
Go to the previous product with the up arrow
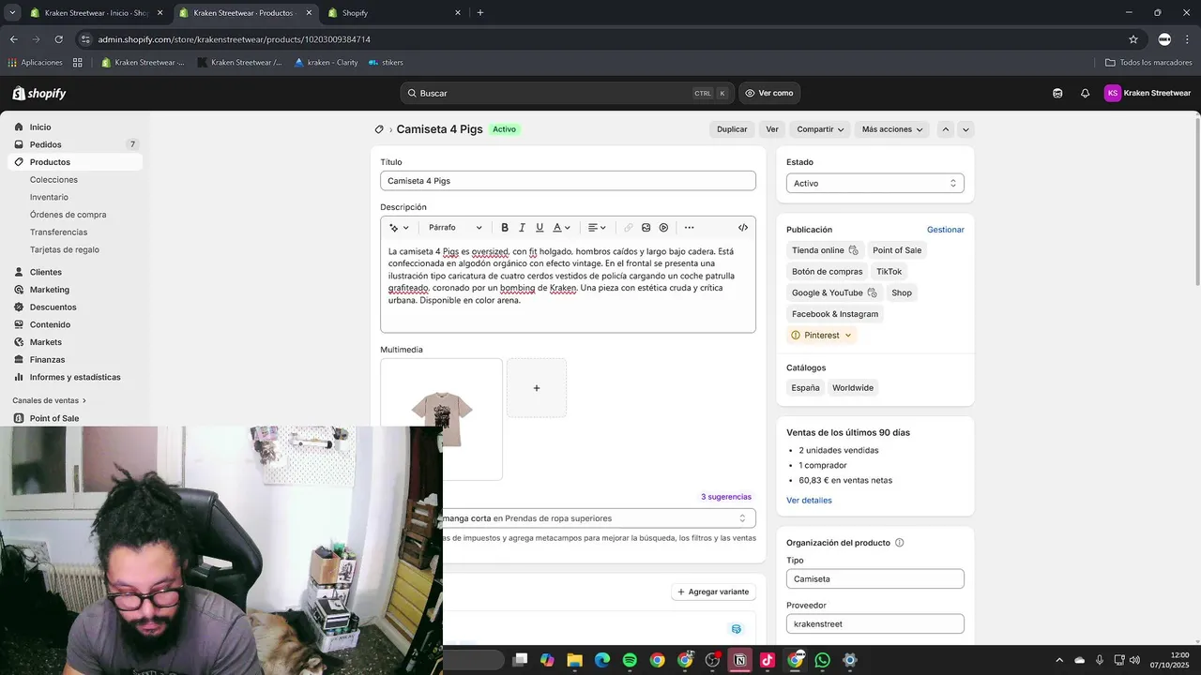pyautogui.click(x=946, y=129)
